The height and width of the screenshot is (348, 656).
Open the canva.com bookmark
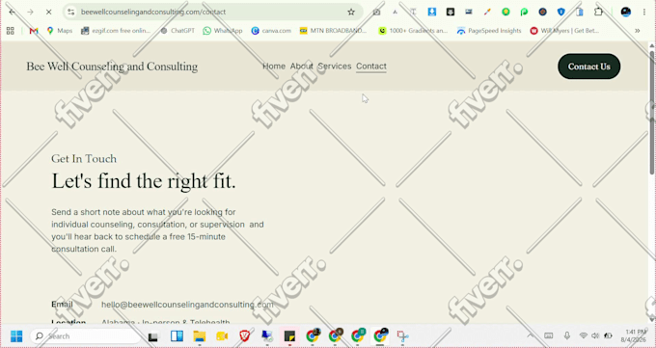pos(271,31)
